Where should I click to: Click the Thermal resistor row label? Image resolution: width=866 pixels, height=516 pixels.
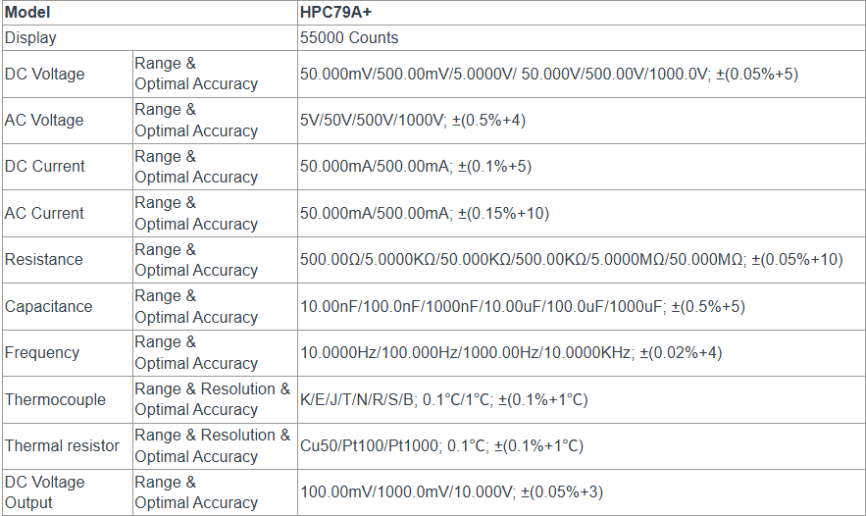tap(62, 445)
